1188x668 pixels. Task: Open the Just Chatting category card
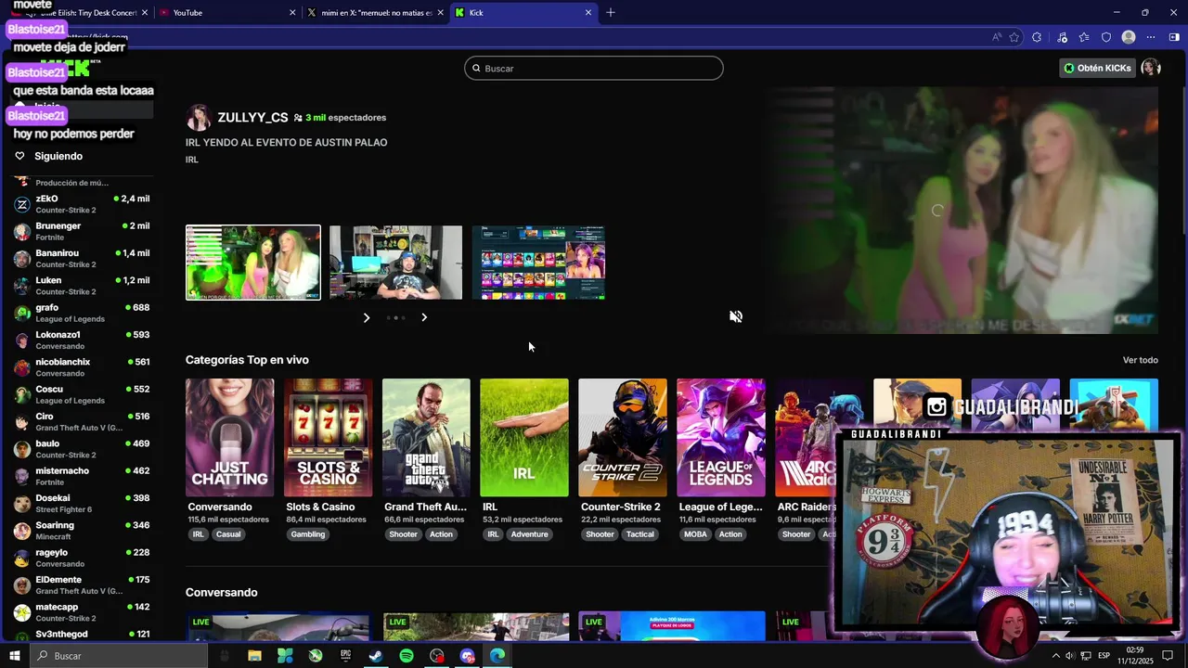(229, 437)
